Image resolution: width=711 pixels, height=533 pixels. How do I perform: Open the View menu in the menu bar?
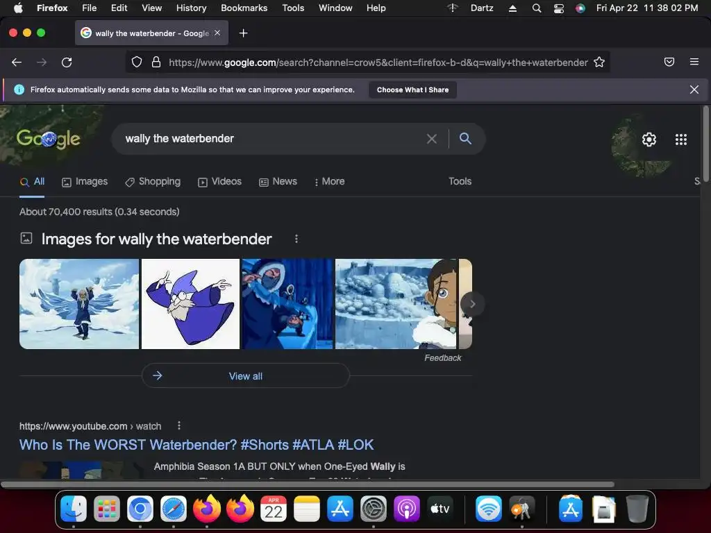click(x=151, y=8)
